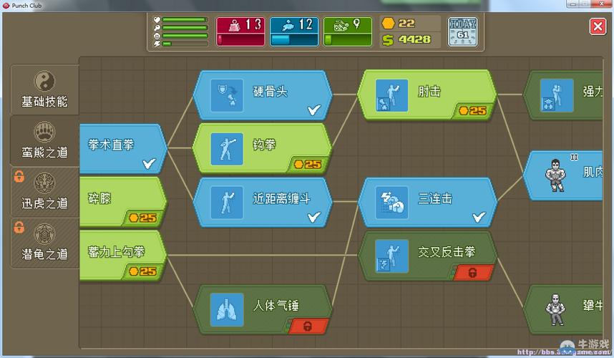Close the skill tree with the red X
Viewport: 614px width, 358px height.
(598, 26)
